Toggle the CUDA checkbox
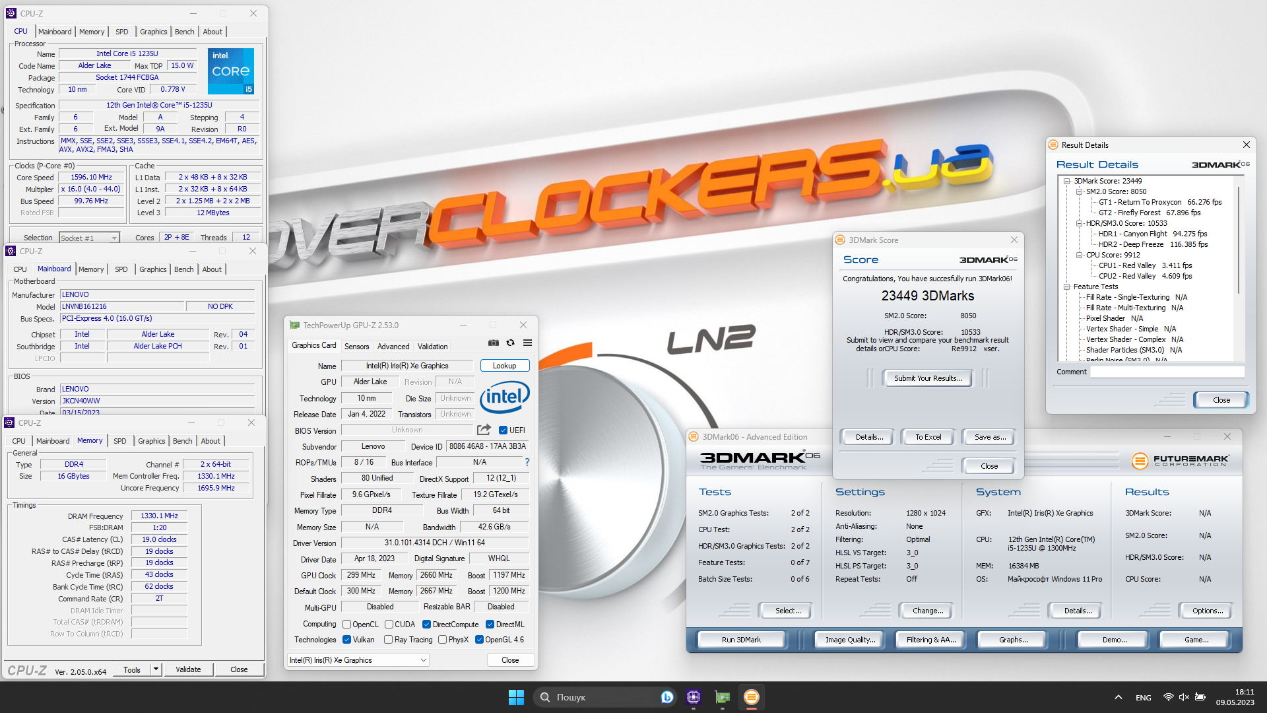 click(x=389, y=624)
